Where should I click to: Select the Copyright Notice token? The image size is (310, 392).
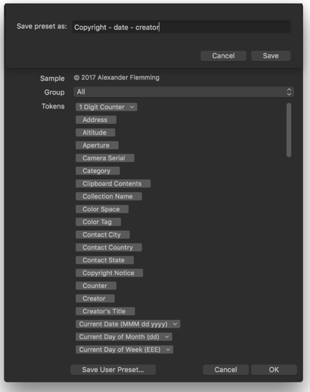(x=109, y=273)
